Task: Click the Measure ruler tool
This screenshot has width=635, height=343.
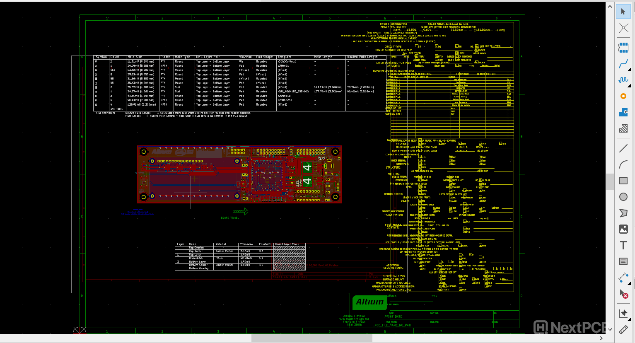Action: [x=623, y=330]
